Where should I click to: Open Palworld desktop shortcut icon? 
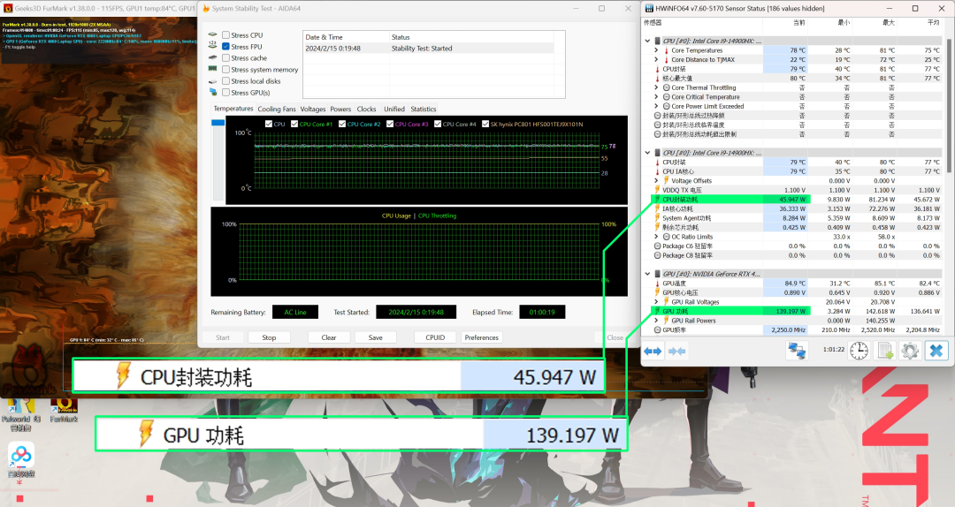20,414
